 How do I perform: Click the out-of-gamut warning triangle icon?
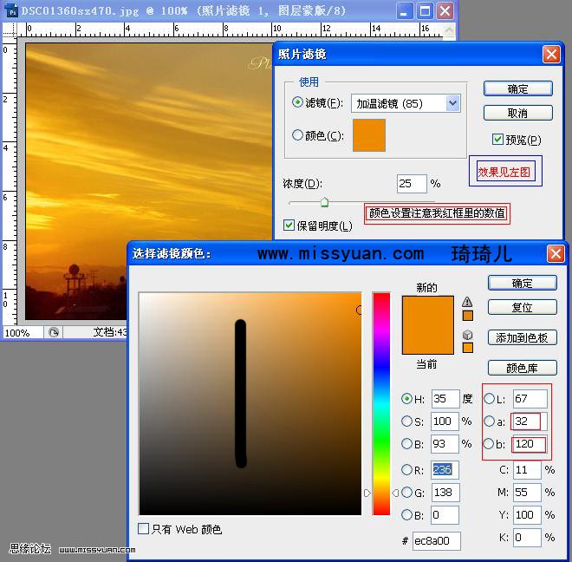(467, 302)
